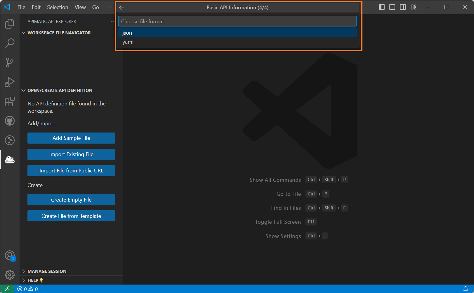Open the Explorer view in activity bar
The height and width of the screenshot is (293, 474).
coord(10,24)
